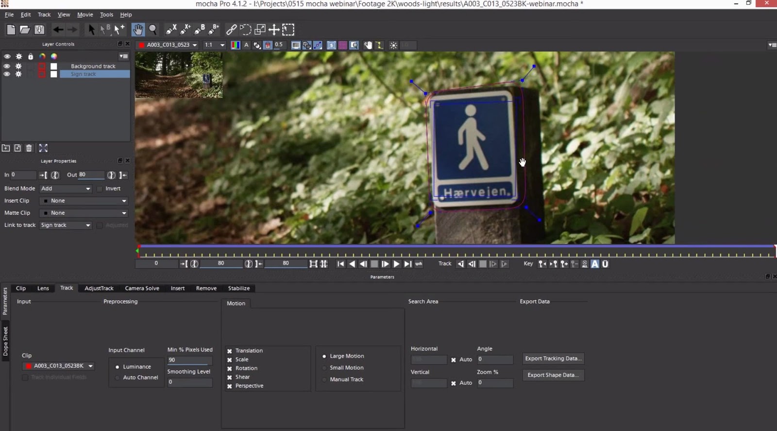
Task: Open the 1:1 zoom level dropdown
Action: tap(215, 45)
